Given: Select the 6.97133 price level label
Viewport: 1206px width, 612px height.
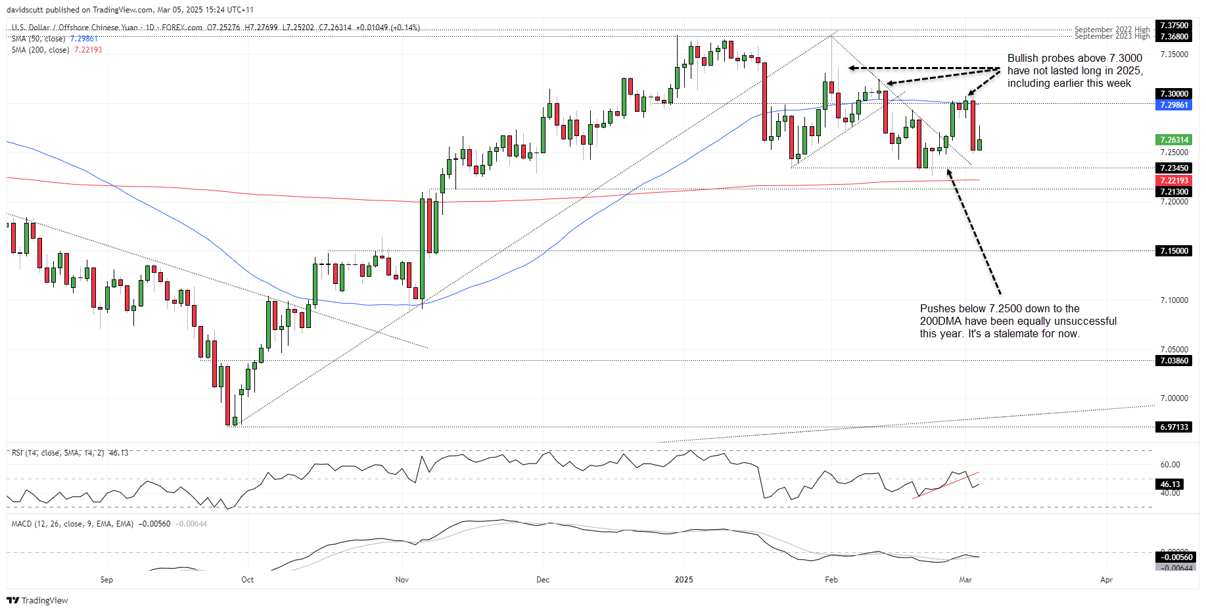Looking at the screenshot, I should tap(1174, 427).
